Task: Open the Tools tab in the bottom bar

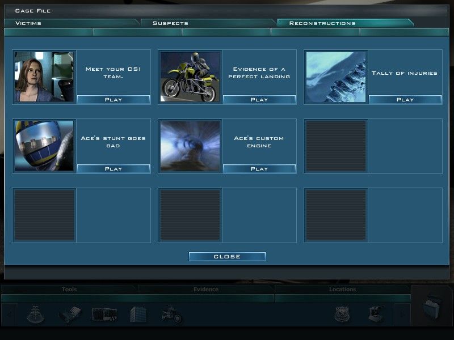Action: [69, 290]
